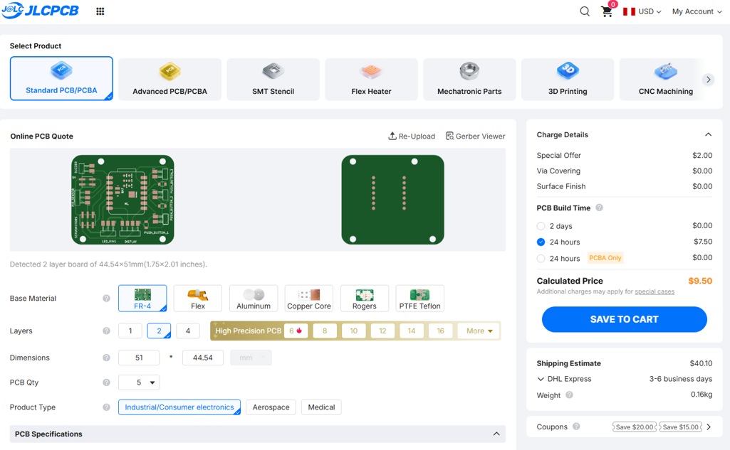The width and height of the screenshot is (730, 450).
Task: Choose 1 layer
Action: point(130,331)
